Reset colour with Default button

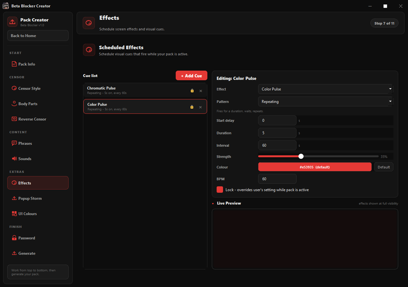pyautogui.click(x=384, y=167)
